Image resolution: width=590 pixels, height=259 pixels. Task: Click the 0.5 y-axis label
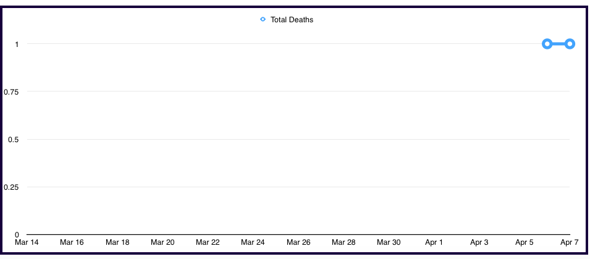[14, 140]
